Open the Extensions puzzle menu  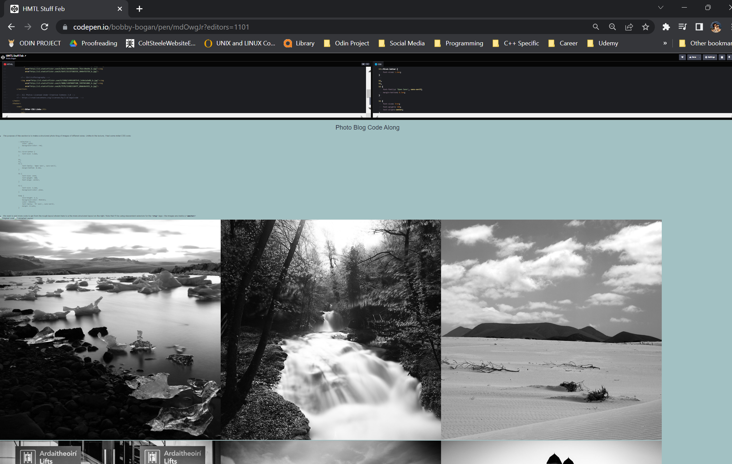(666, 27)
